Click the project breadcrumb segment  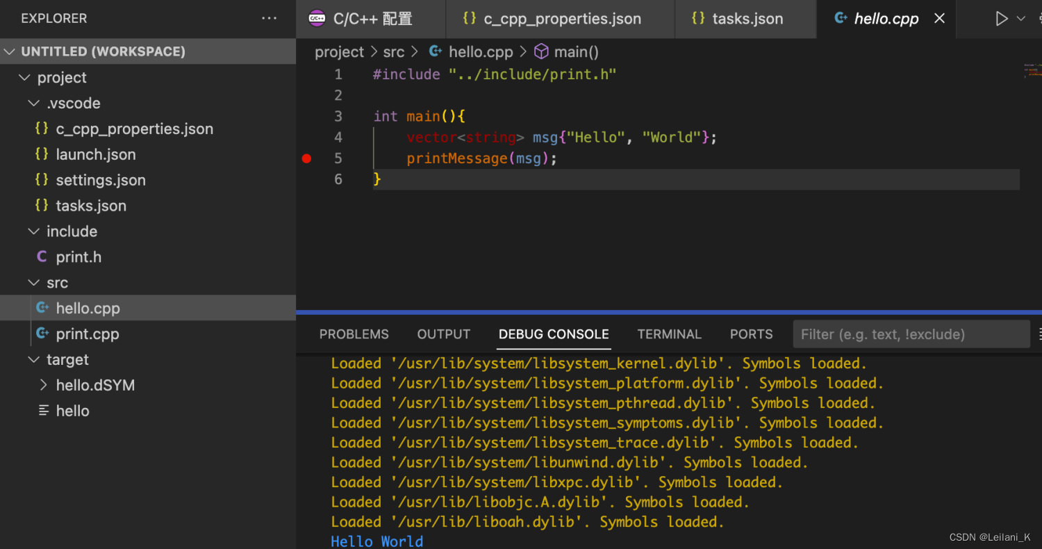(x=339, y=52)
